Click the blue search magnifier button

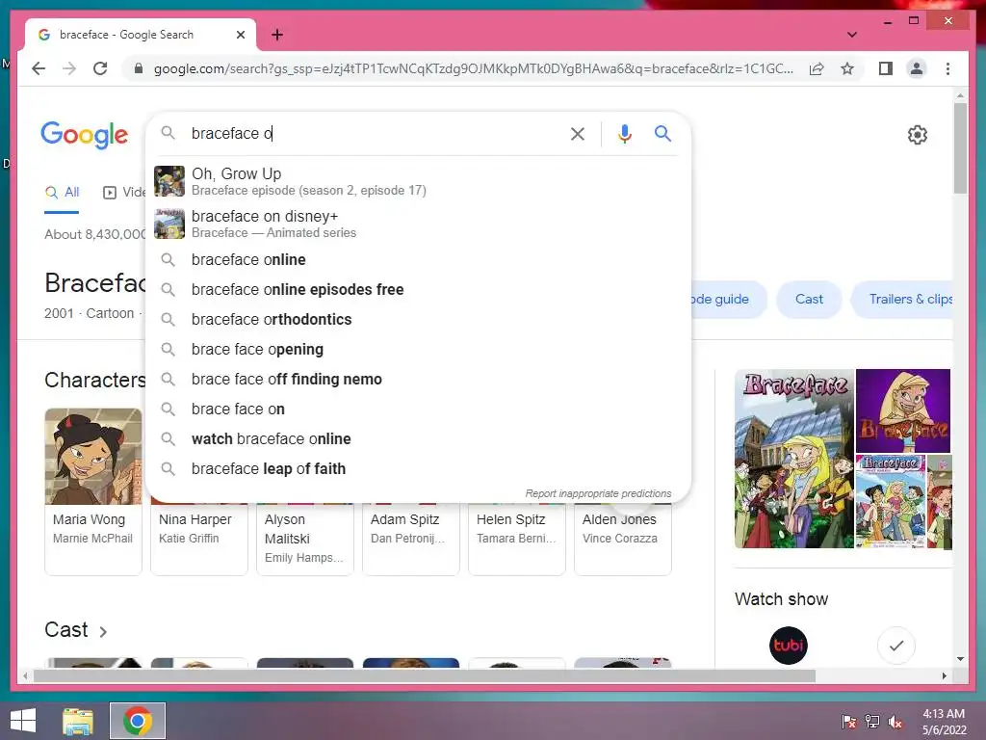pyautogui.click(x=662, y=133)
